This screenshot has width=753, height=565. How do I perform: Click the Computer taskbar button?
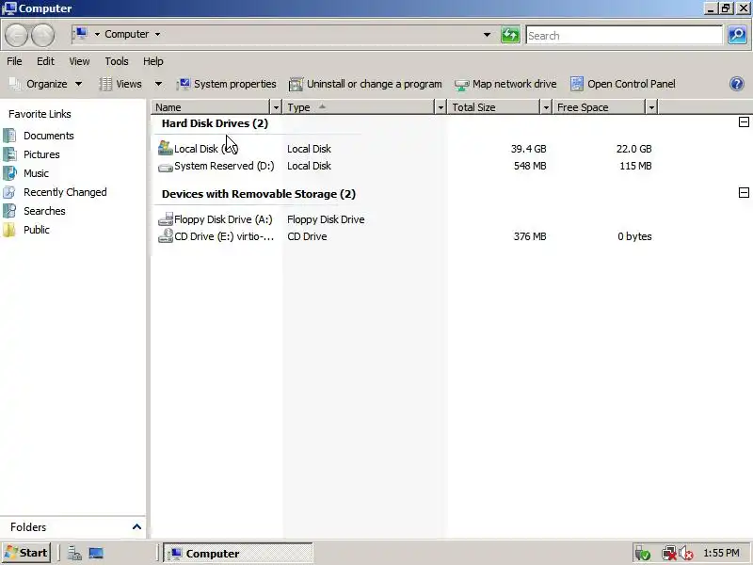pyautogui.click(x=238, y=554)
